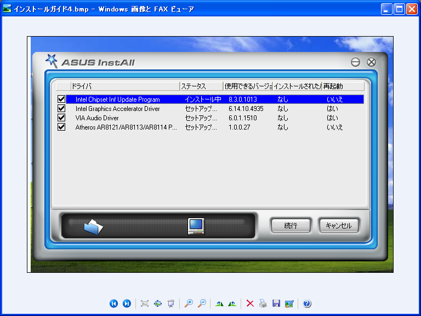
Task: Show image at actual size
Action: click(x=158, y=303)
